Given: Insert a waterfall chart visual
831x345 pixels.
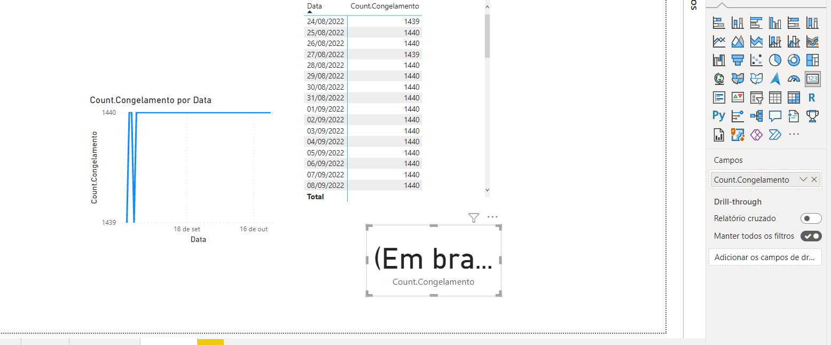Looking at the screenshot, I should (719, 60).
